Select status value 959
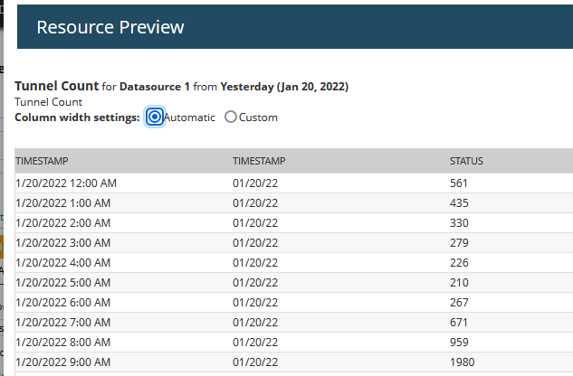Screen dimensions: 573x376 point(459,342)
